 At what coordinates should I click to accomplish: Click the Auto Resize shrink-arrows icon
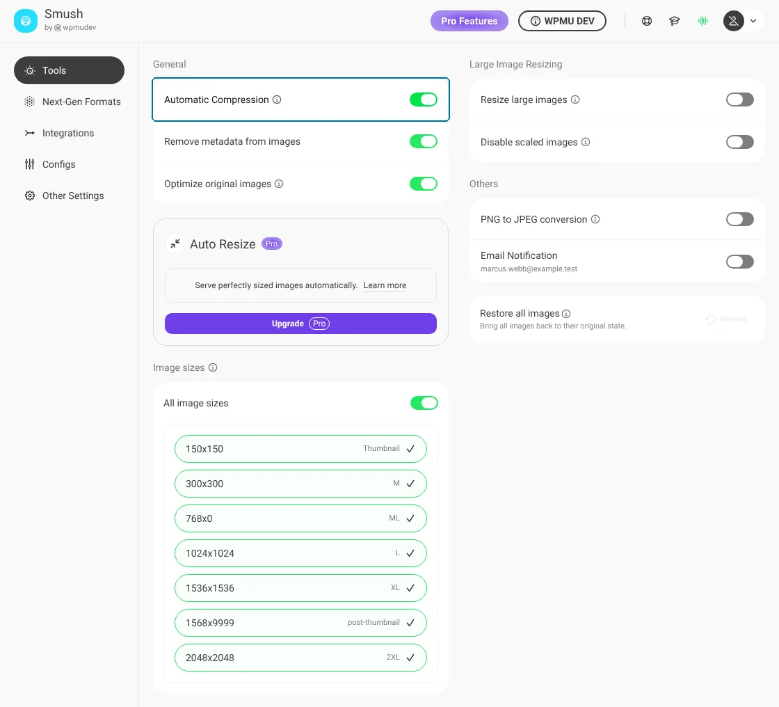(175, 244)
